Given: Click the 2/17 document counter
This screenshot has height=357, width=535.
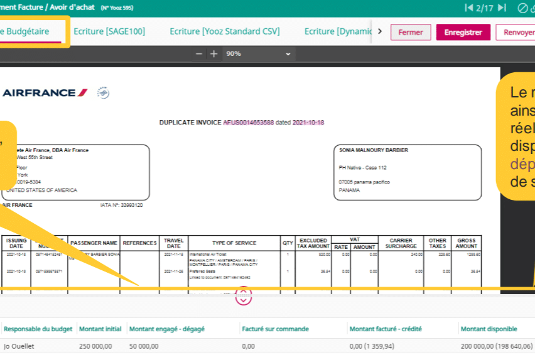Looking at the screenshot, I should point(485,8).
